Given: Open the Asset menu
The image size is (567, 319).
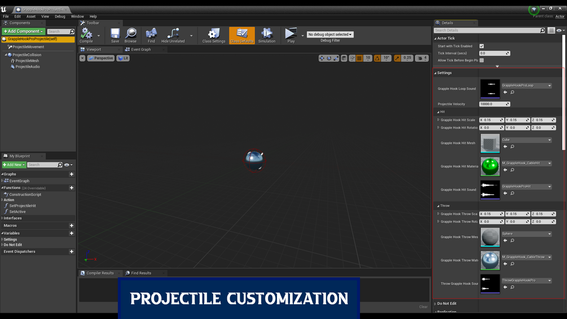Looking at the screenshot, I should pyautogui.click(x=30, y=16).
